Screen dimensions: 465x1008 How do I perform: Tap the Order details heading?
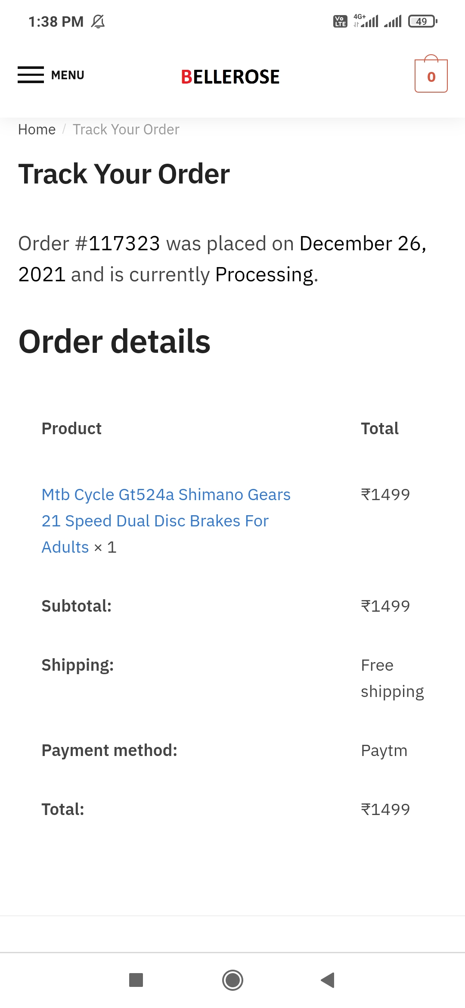click(x=115, y=341)
